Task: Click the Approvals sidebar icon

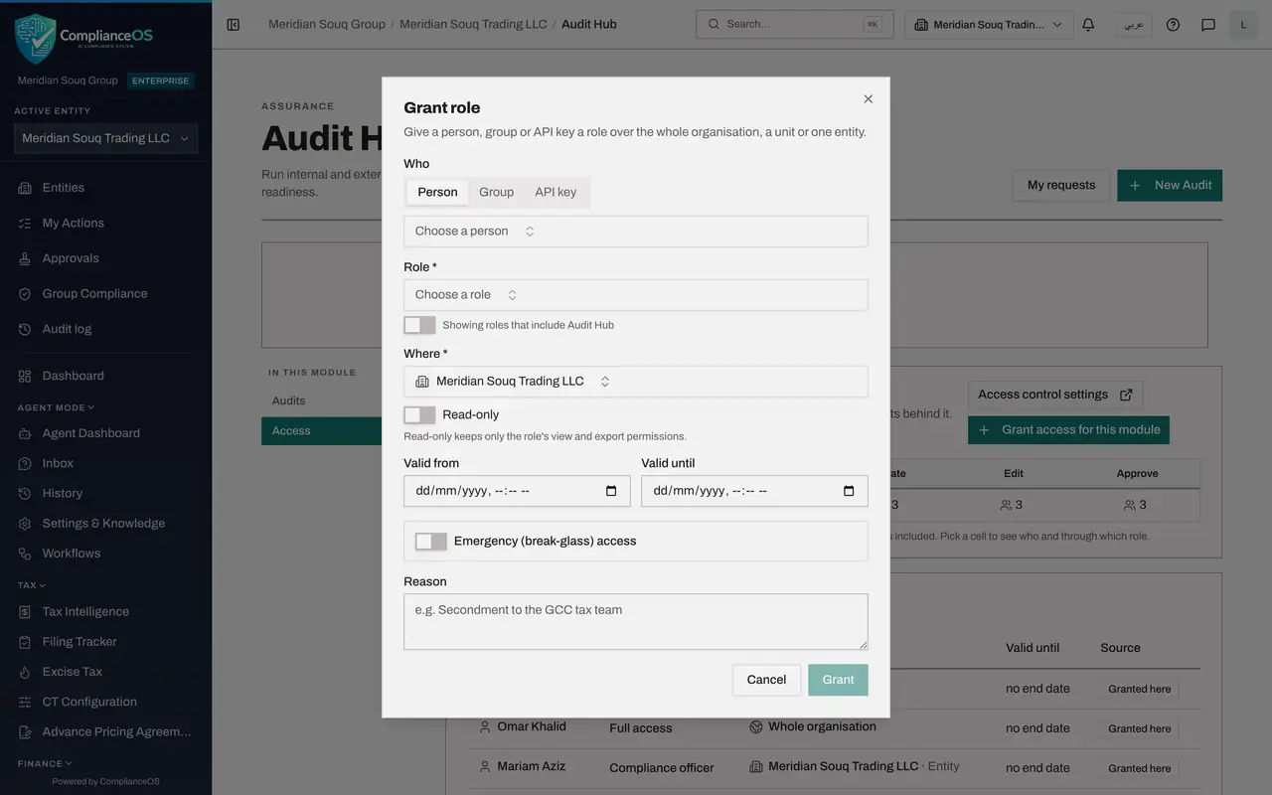Action: (x=25, y=258)
